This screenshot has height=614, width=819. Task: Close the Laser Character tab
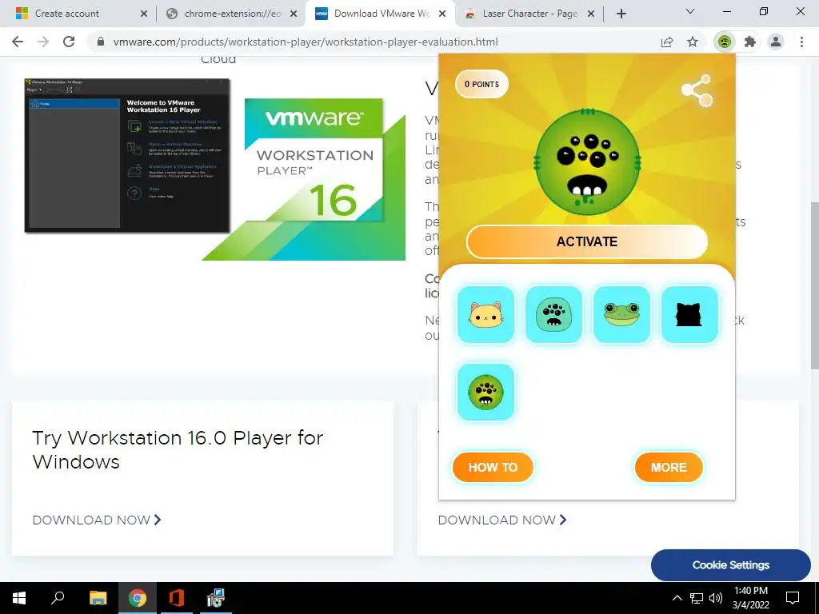pos(591,14)
